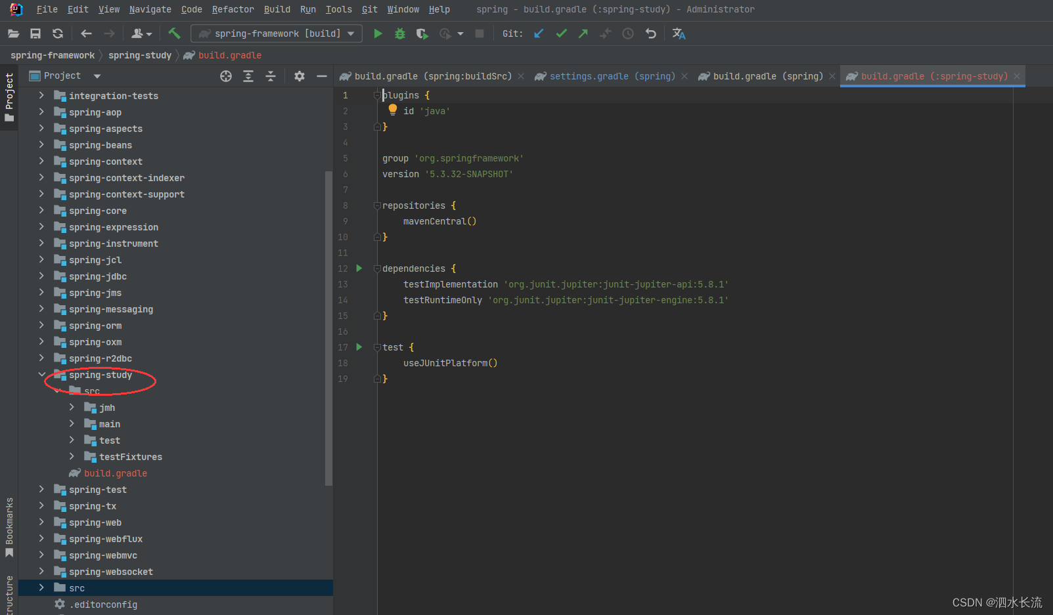Run with coverage shield icon

422,33
